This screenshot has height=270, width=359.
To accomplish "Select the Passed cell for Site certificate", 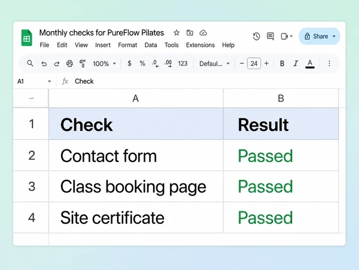I will click(x=281, y=217).
